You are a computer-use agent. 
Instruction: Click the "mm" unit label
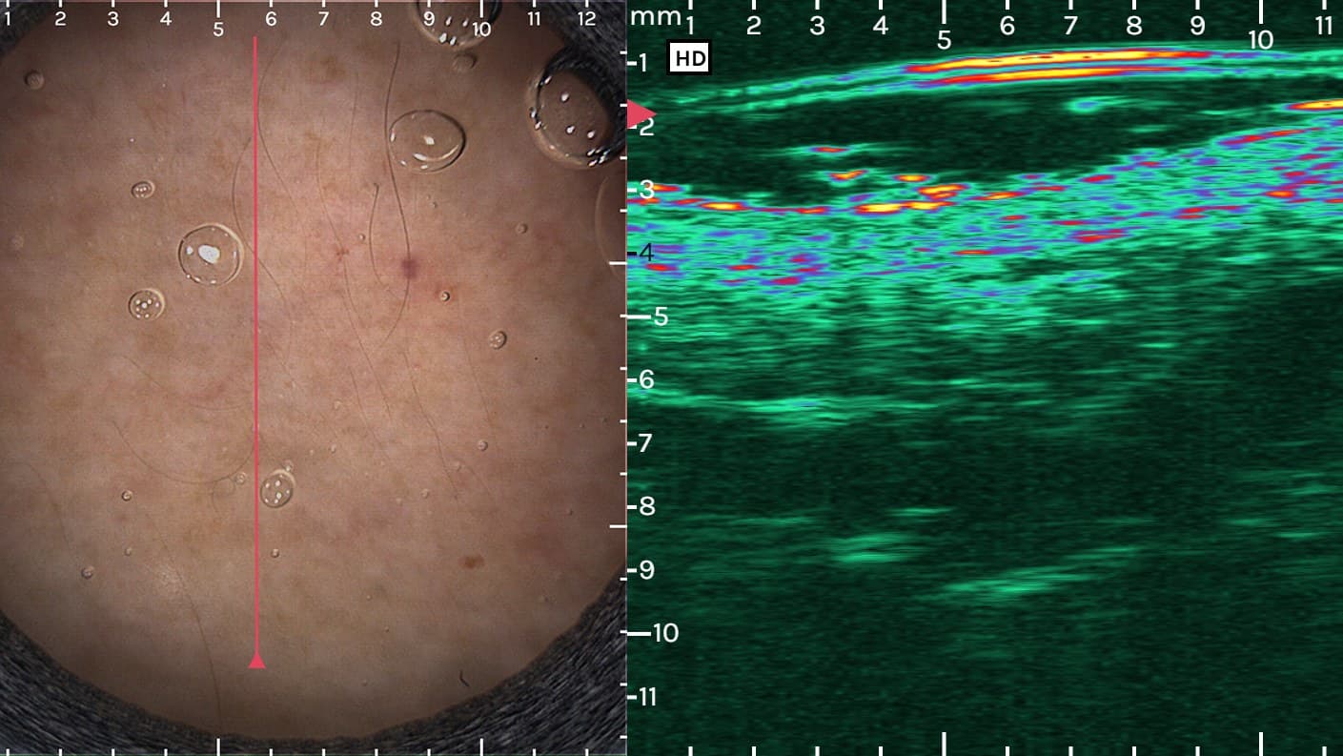tap(656, 16)
